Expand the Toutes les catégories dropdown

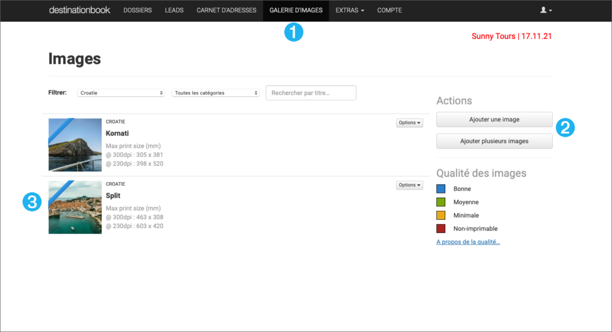[x=216, y=93]
